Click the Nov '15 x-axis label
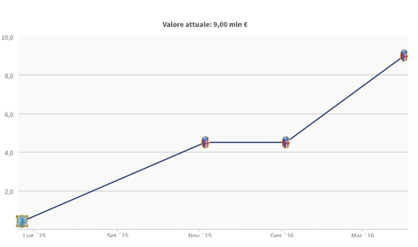The width and height of the screenshot is (418, 247). point(200,235)
